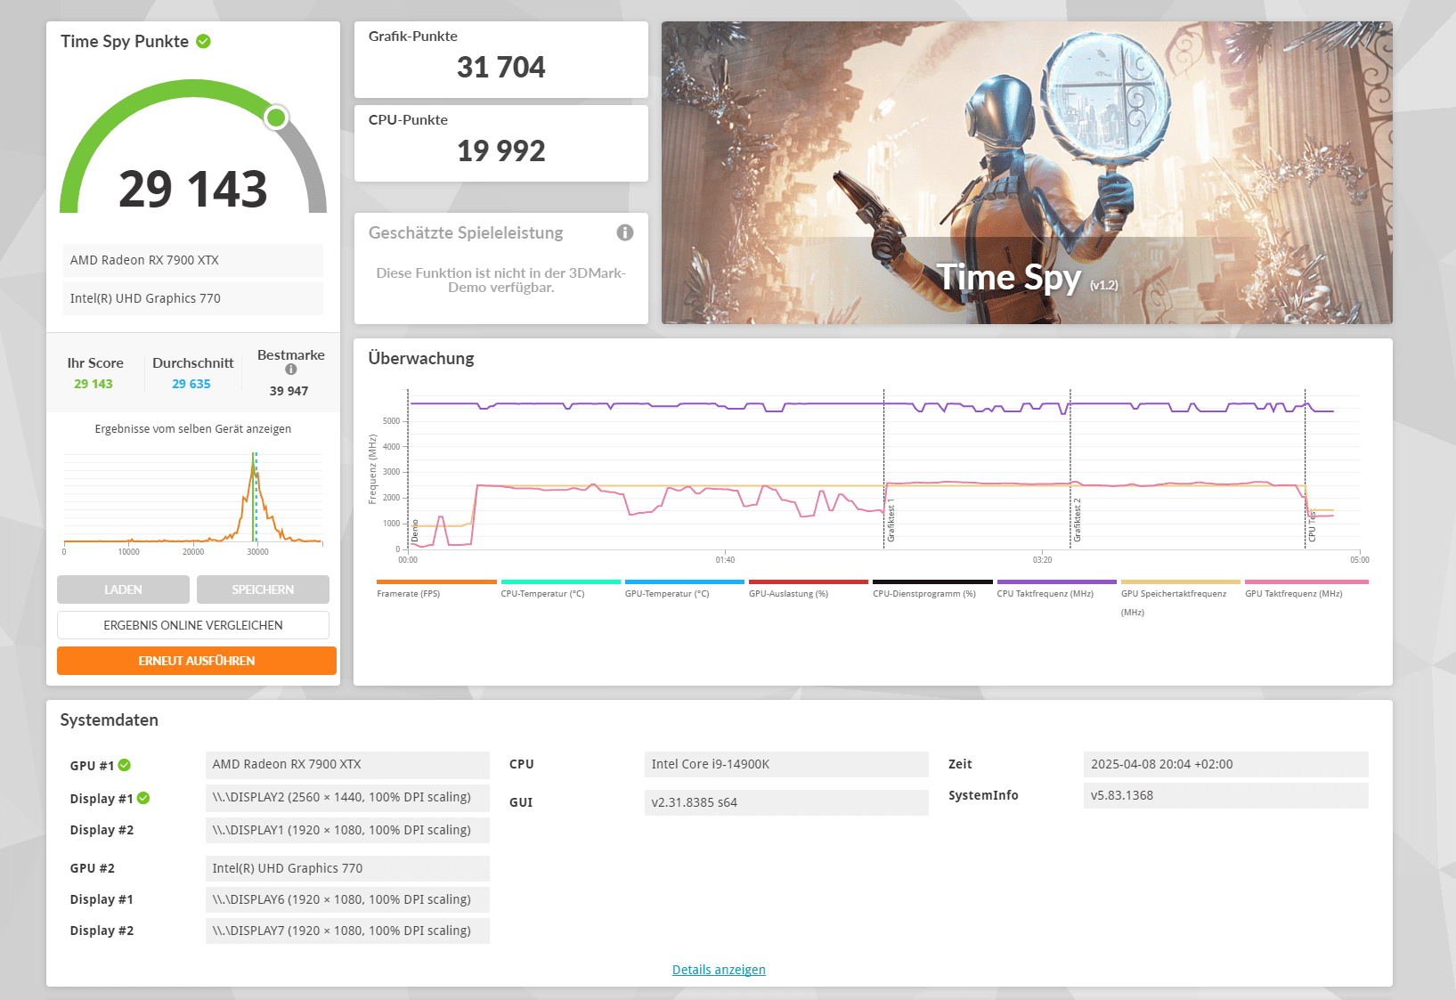Screen dimensions: 1456x1000
Task: Toggle the GPU-Auslastung (%) legend entry
Action: [809, 589]
